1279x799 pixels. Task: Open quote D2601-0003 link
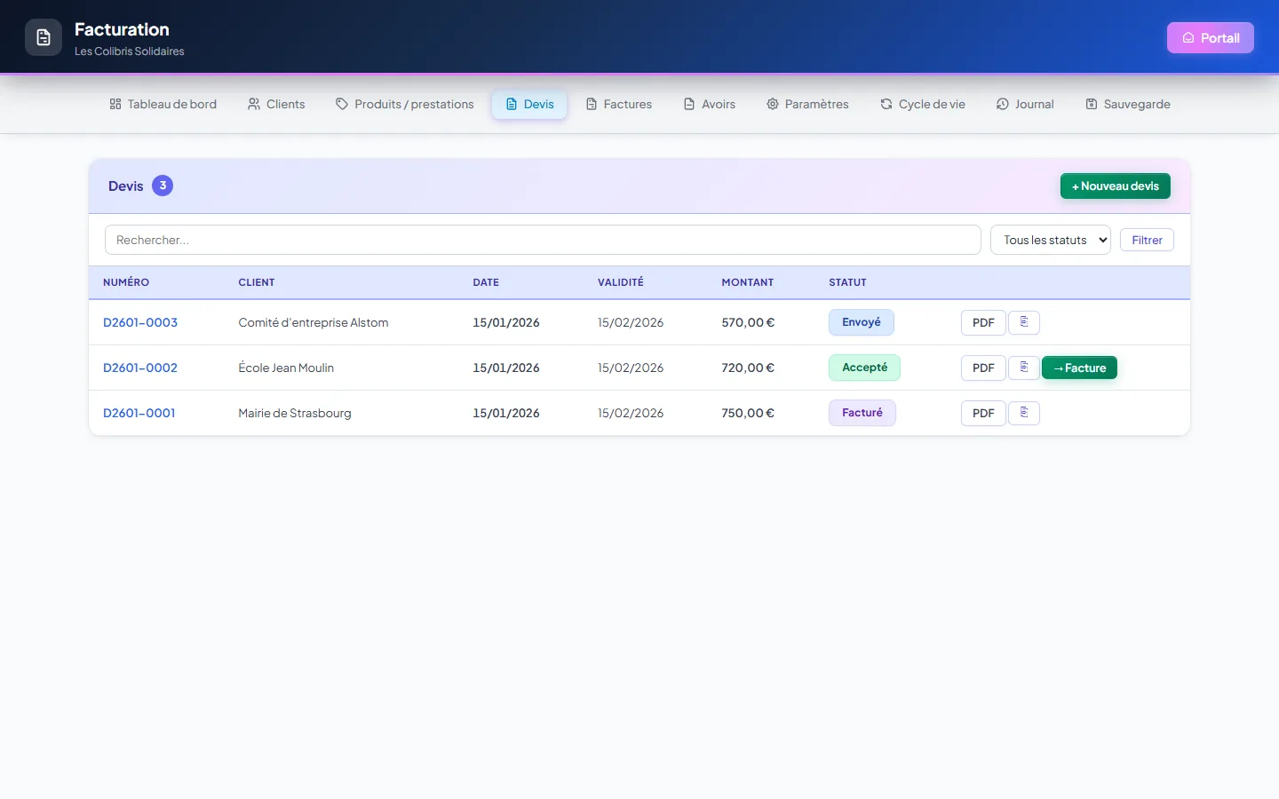[140, 322]
